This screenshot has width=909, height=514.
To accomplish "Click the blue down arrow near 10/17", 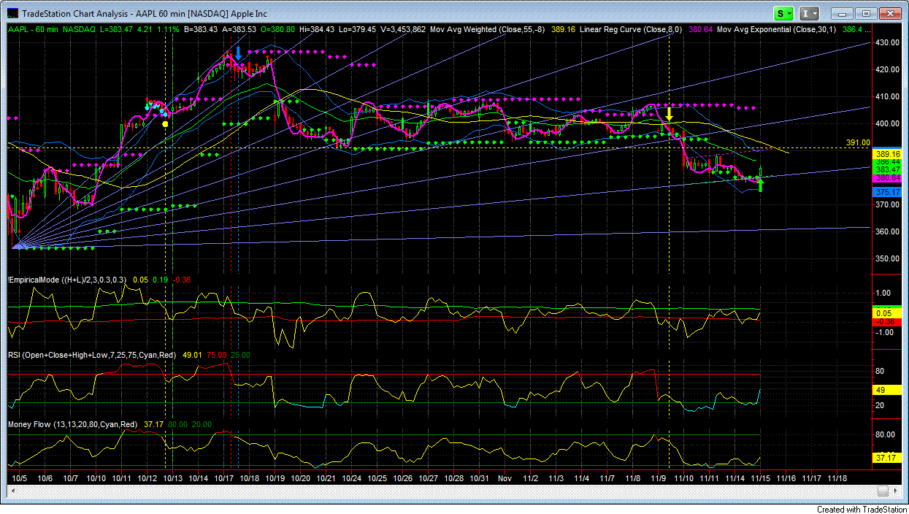I will 238,53.
